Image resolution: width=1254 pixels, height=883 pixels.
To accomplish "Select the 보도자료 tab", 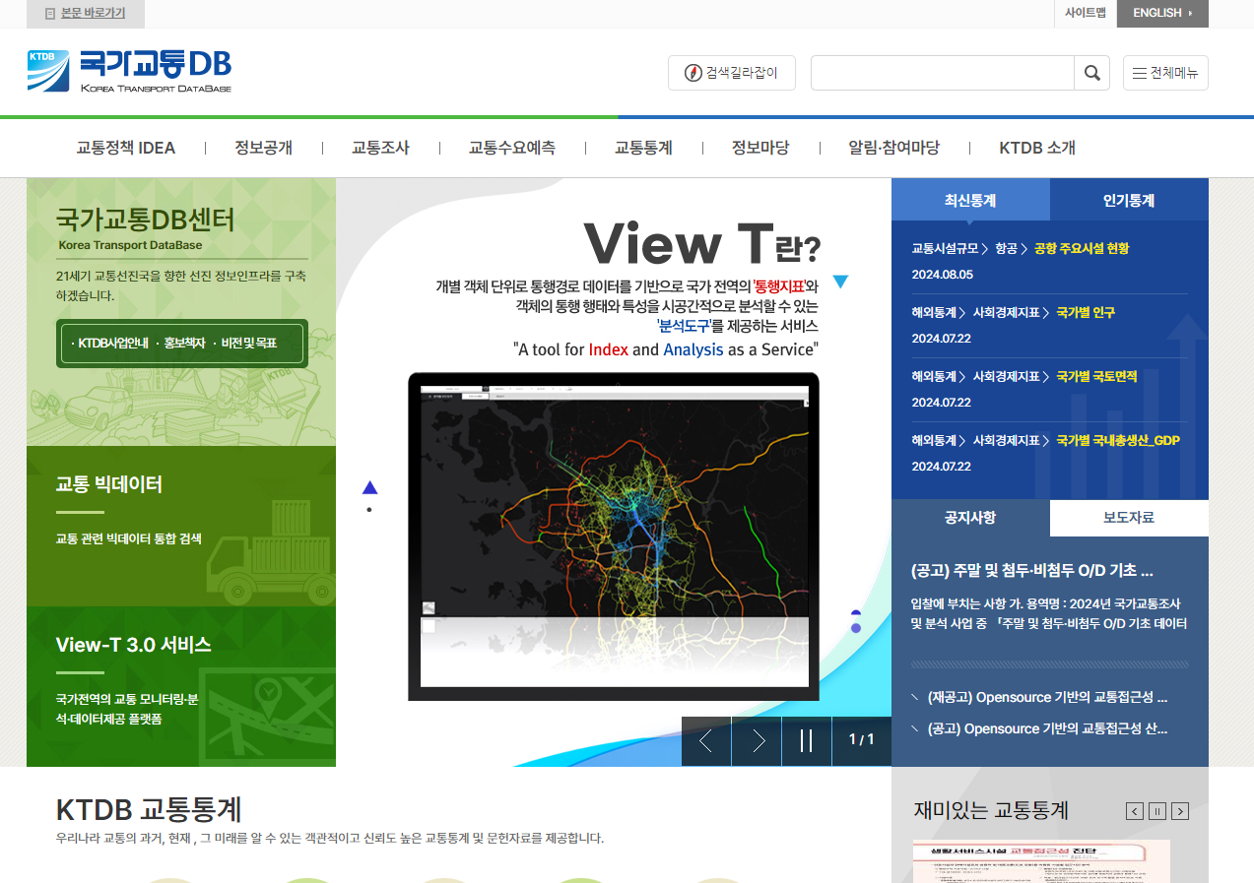I will [1129, 517].
